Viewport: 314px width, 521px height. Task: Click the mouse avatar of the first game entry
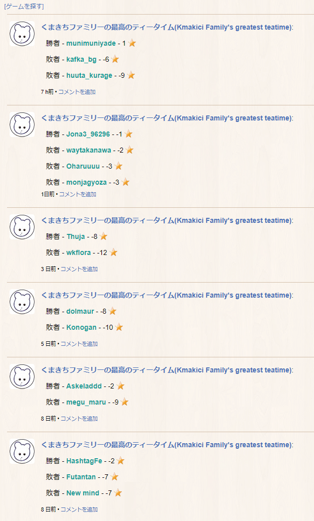click(x=22, y=34)
